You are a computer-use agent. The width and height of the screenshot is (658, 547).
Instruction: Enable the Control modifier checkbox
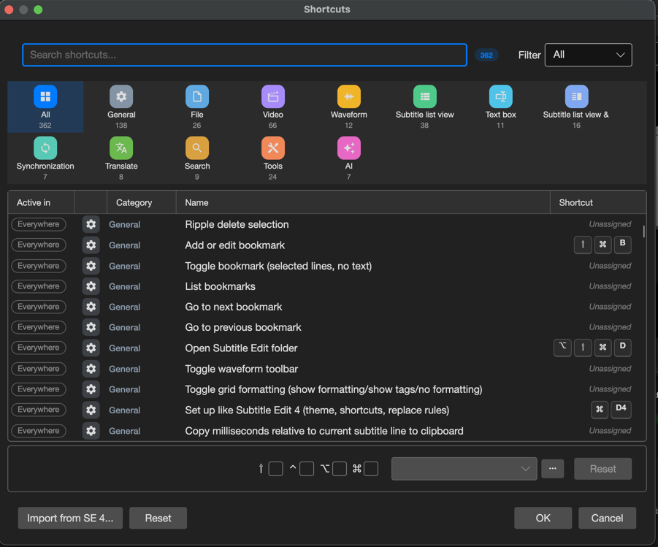[307, 469]
